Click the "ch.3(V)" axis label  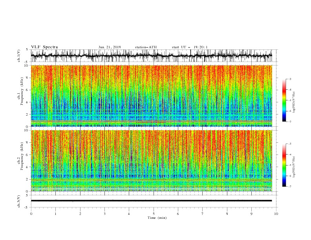pyautogui.click(x=19, y=201)
